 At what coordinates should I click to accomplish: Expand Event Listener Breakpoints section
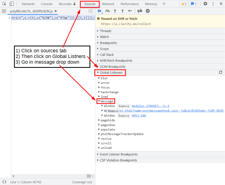(x=160, y=154)
